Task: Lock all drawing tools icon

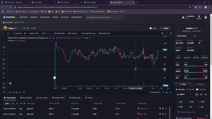Action: pos(4,92)
